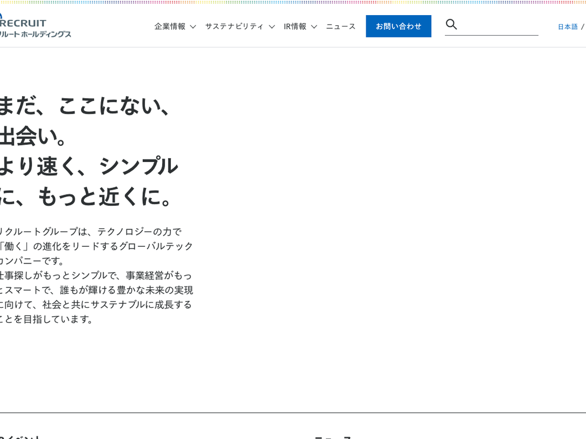Open the サステナビリティ menu item

pyautogui.click(x=234, y=26)
